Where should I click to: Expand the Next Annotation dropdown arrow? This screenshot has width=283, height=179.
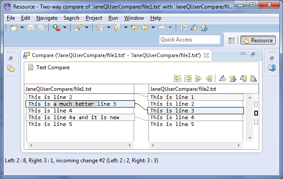pyautogui.click(x=109, y=28)
